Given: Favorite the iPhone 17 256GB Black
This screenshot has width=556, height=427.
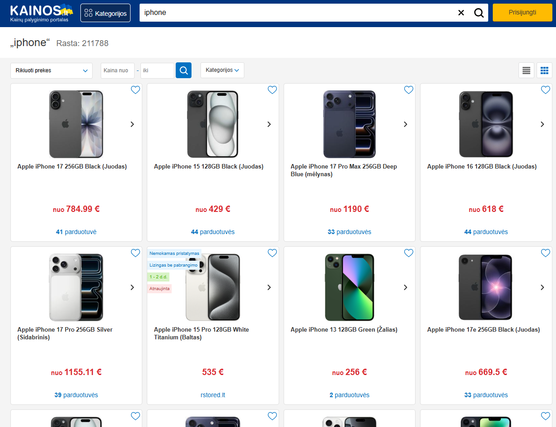Looking at the screenshot, I should pos(135,90).
